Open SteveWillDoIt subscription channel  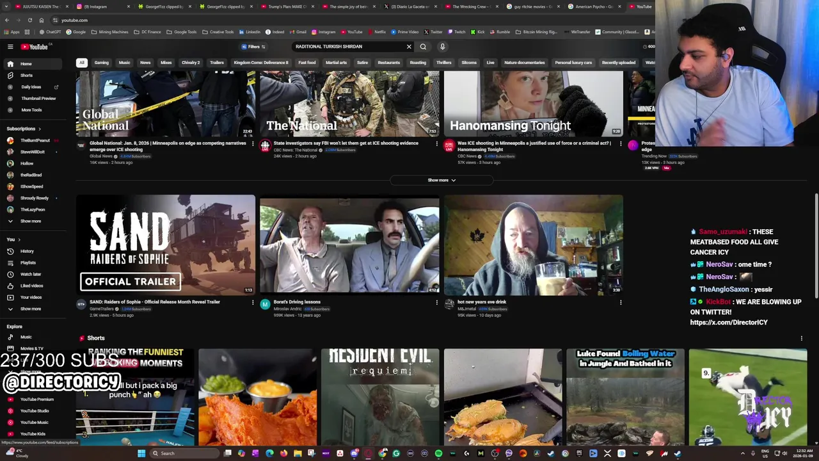click(34, 152)
